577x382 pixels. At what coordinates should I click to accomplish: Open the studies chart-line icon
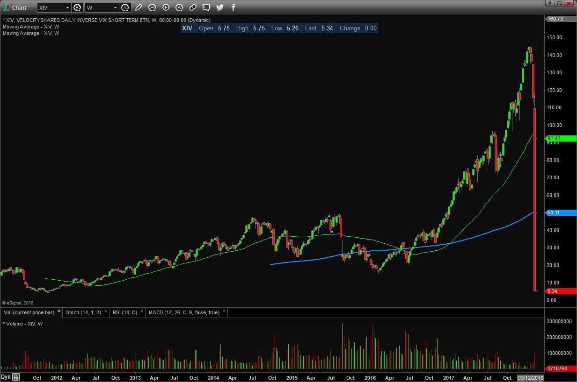coord(152,7)
